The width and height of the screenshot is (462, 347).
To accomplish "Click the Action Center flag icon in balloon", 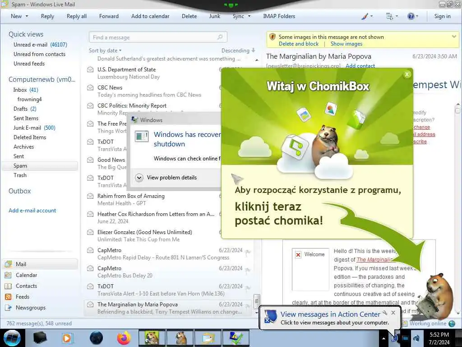I will tap(271, 316).
